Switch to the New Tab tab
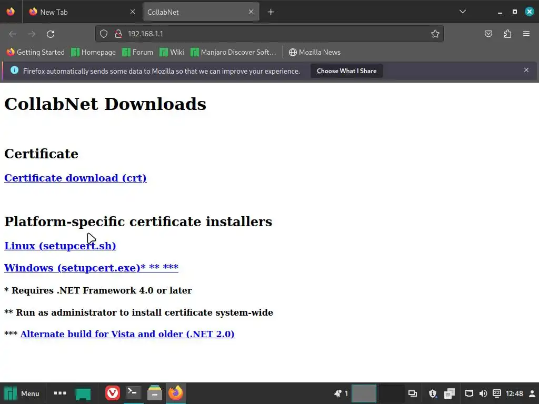Screen dimensions: 539x404 (83, 12)
